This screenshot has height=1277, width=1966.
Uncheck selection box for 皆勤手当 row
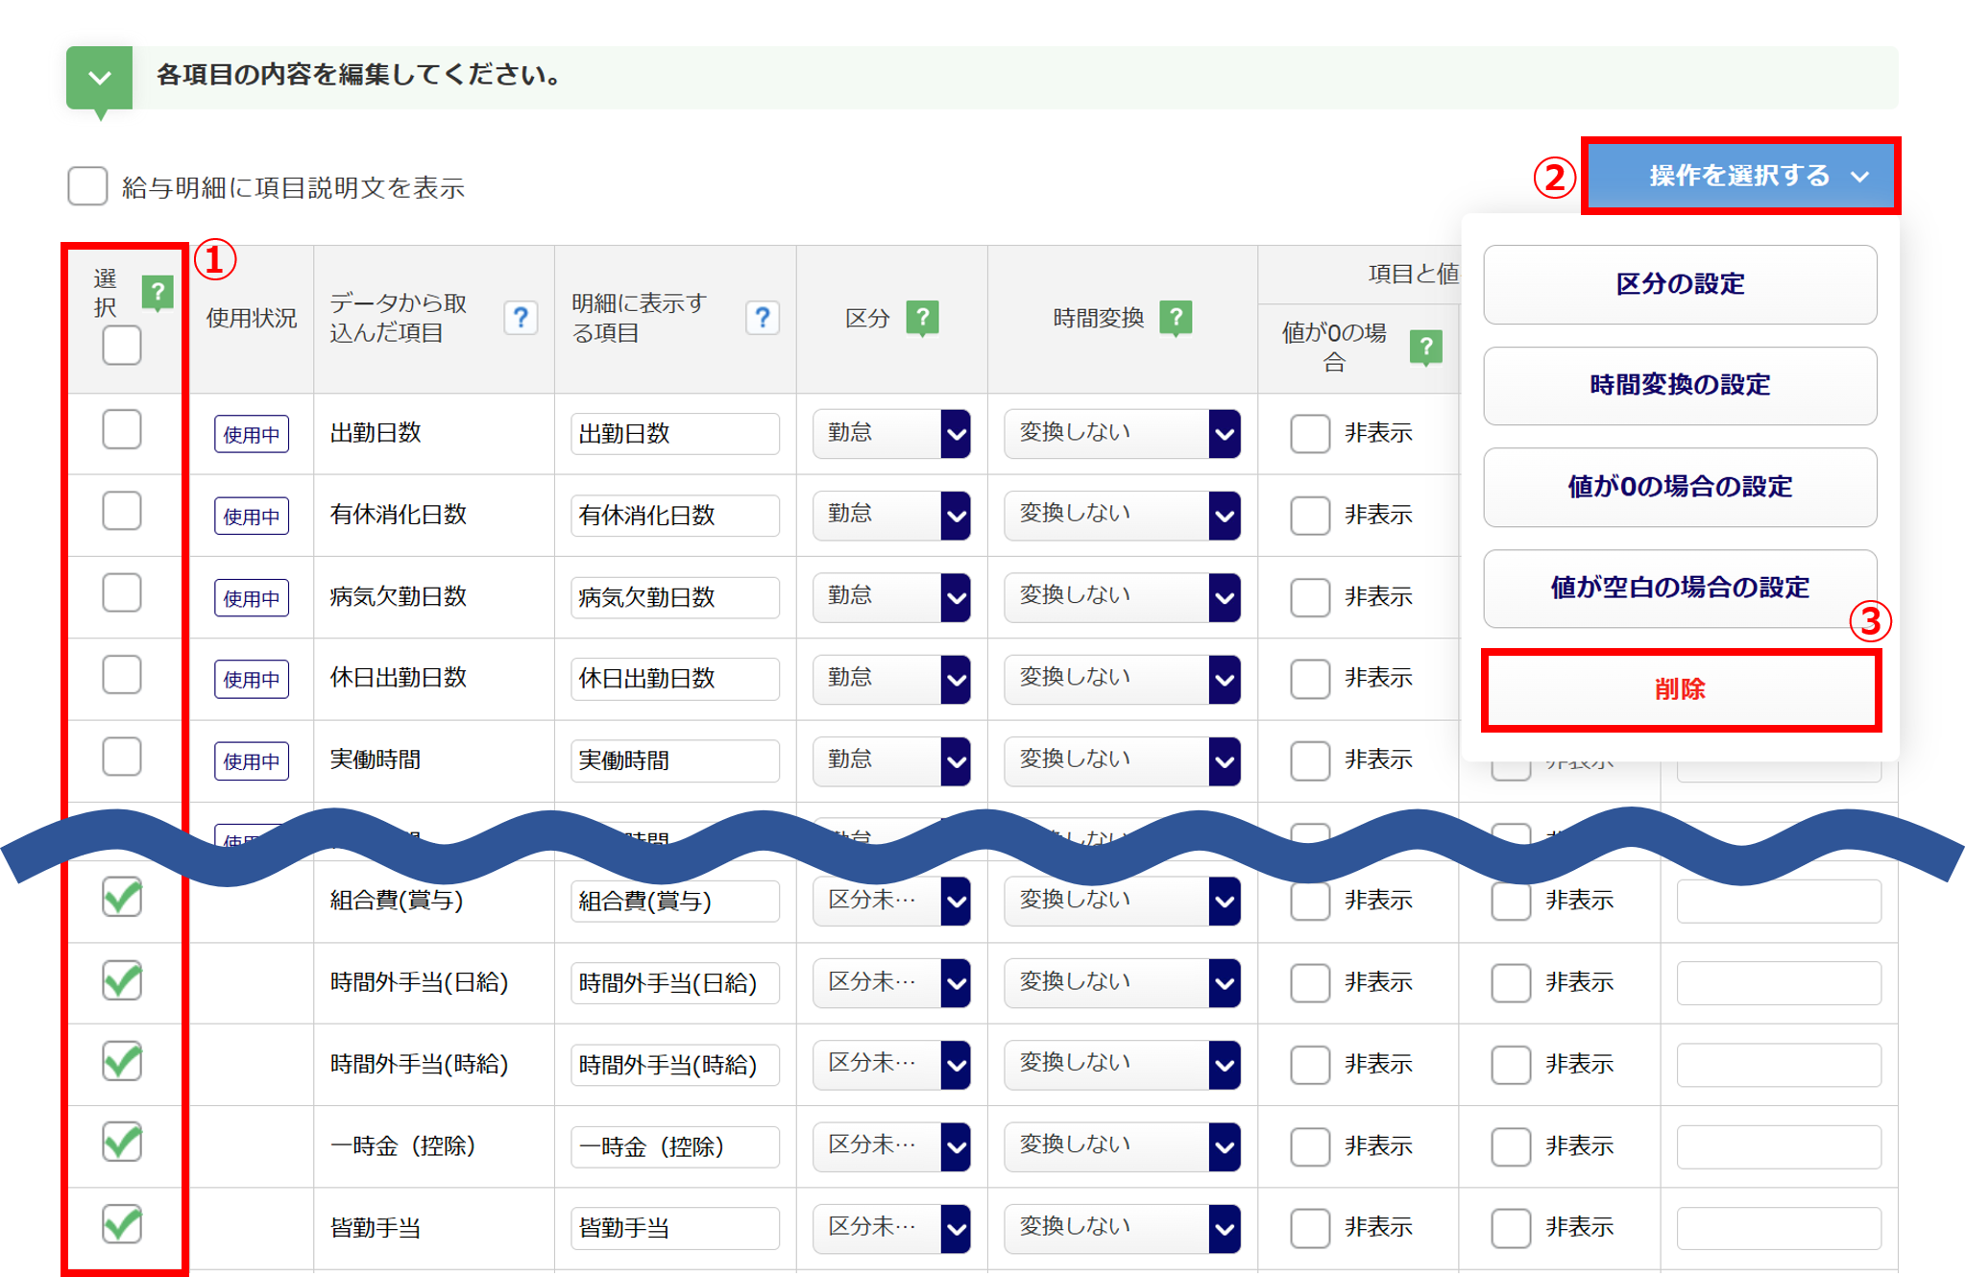(x=122, y=1224)
